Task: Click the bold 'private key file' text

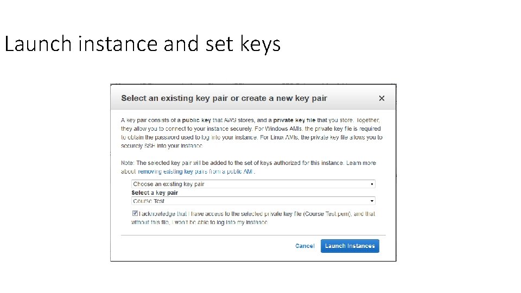Action: tap(294, 120)
